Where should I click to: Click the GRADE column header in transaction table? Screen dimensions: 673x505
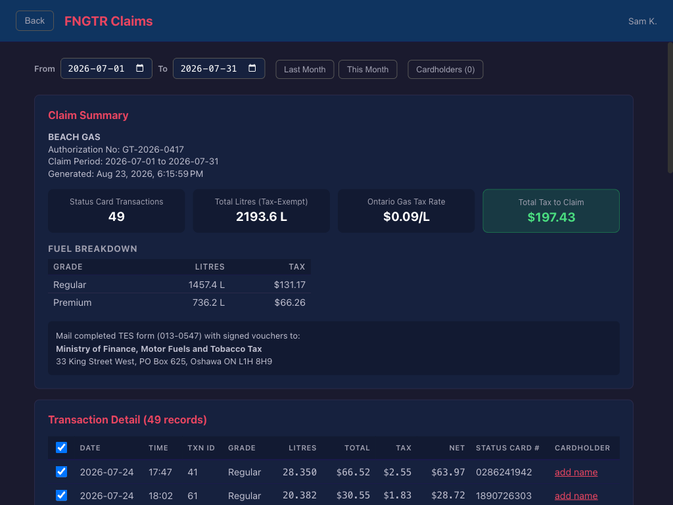coord(242,448)
